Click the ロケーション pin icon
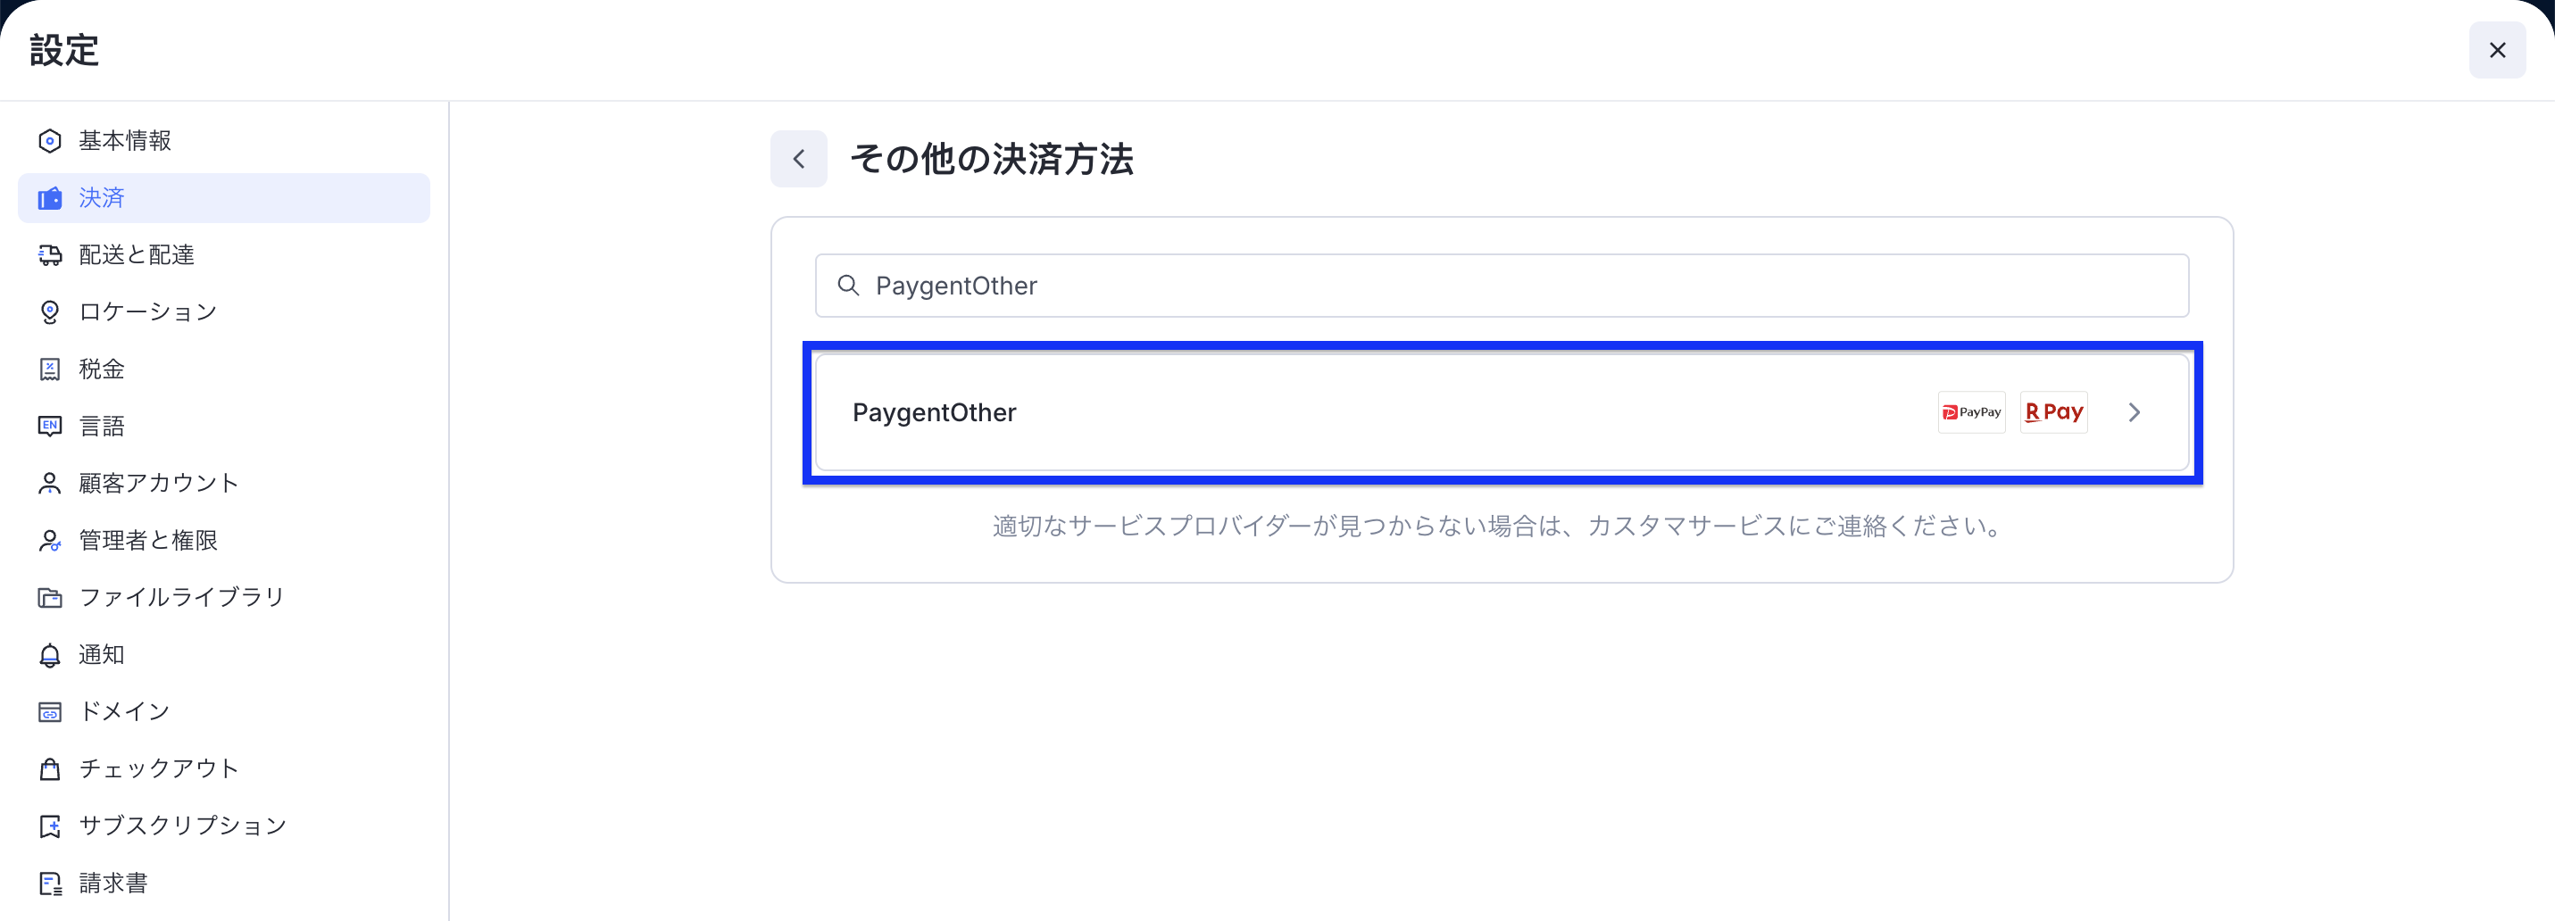2555x921 pixels. (50, 312)
